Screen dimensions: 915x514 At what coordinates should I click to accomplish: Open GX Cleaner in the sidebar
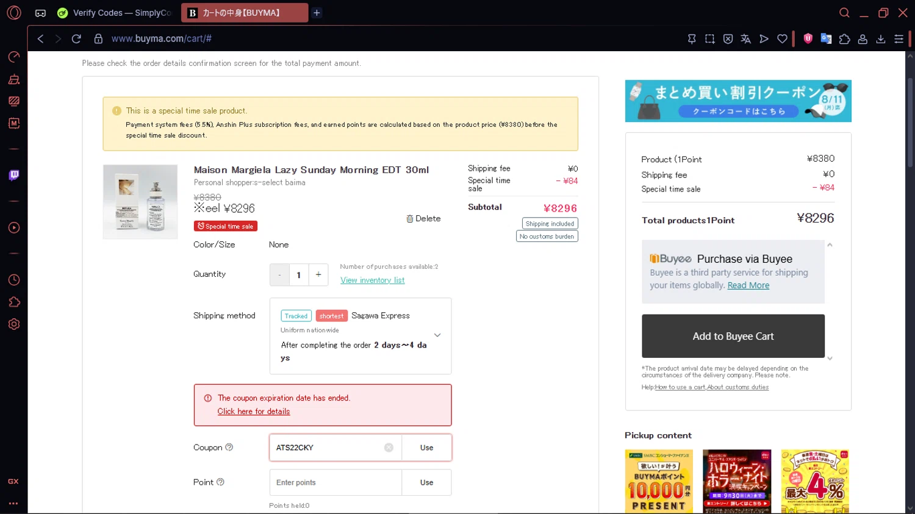tap(14, 79)
